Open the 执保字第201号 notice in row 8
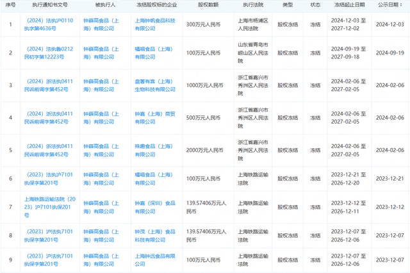Screen dimensions: 410x273 click(49, 236)
